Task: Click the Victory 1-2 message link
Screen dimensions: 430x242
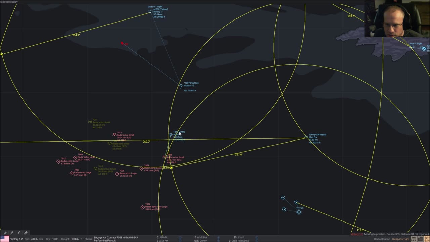Action: (357, 234)
